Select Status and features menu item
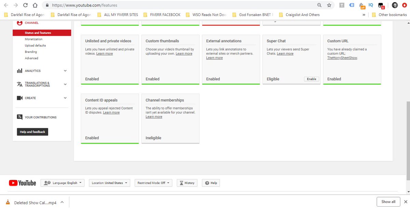Screen dimensions: 410x209 coord(42,33)
